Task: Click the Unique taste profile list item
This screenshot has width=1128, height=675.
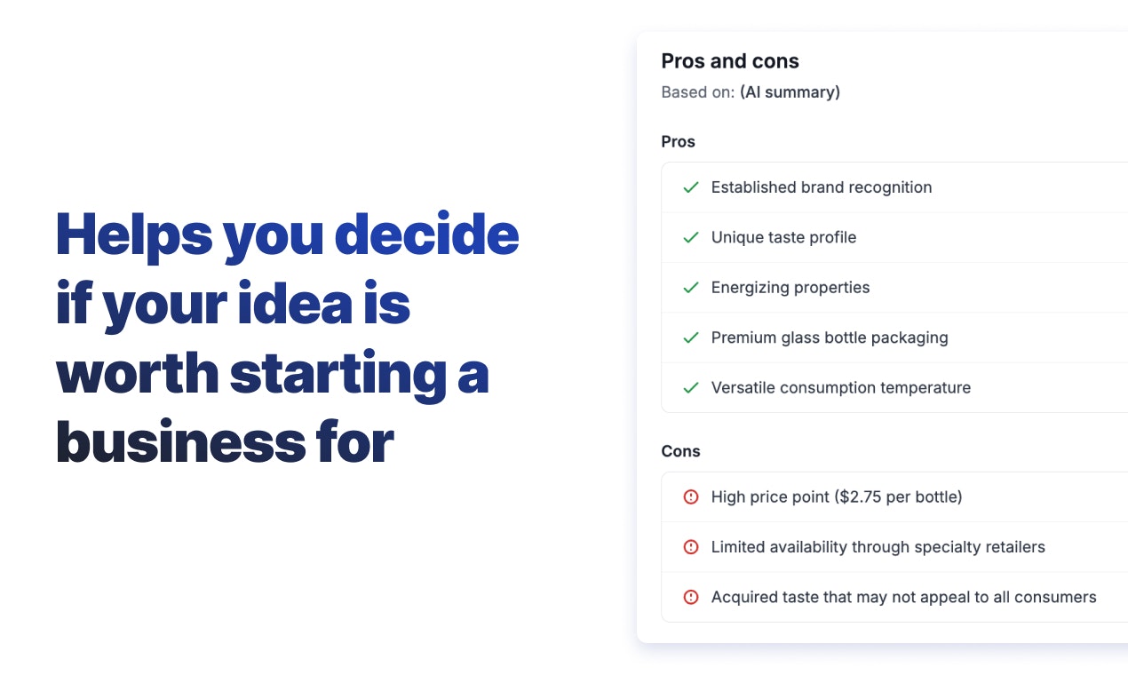Action: point(783,237)
